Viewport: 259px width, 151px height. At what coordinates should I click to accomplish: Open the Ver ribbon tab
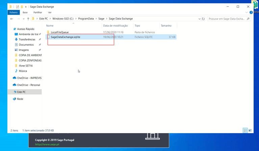50,12
